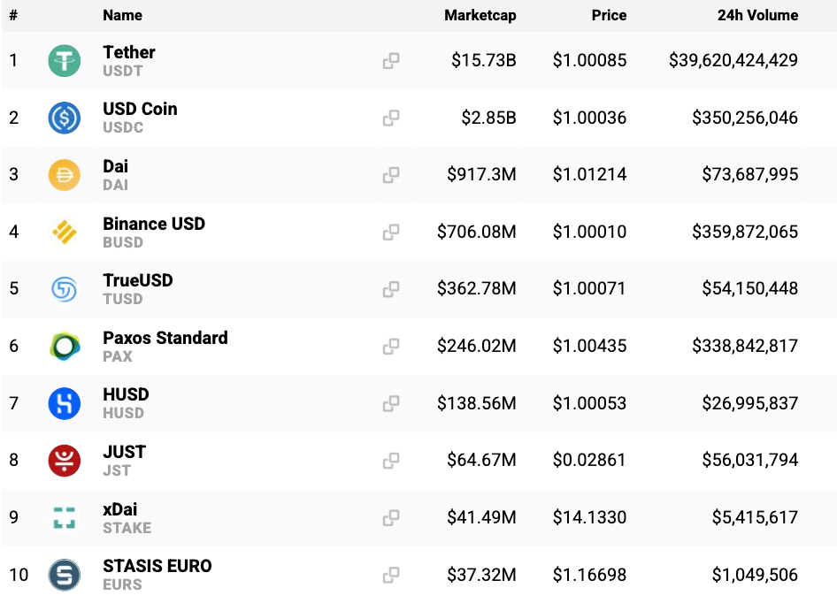Click the TrueUSD logo icon
This screenshot has width=837, height=603.
click(x=64, y=289)
